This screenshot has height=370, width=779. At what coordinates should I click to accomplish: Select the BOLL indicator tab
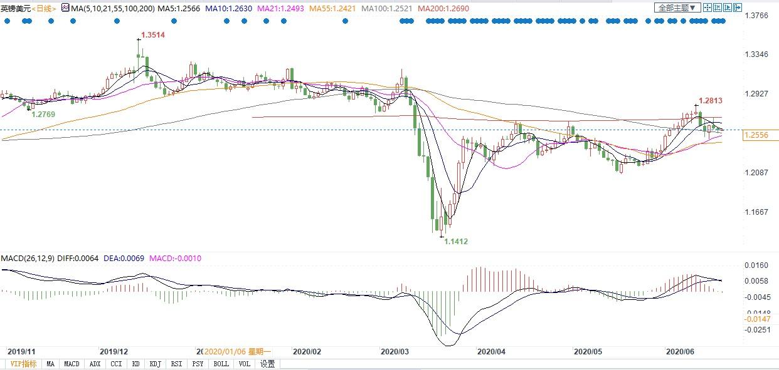[x=221, y=364]
